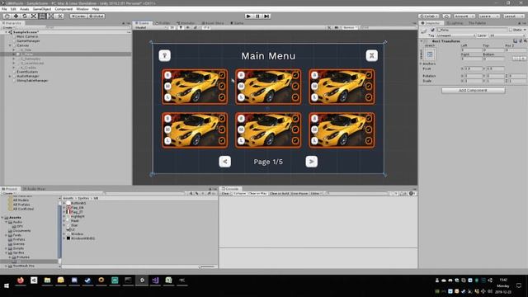Collapse the Canvas object in Hierarchy
Image resolution: width=528 pixels, height=297 pixels.
pyautogui.click(x=10, y=45)
